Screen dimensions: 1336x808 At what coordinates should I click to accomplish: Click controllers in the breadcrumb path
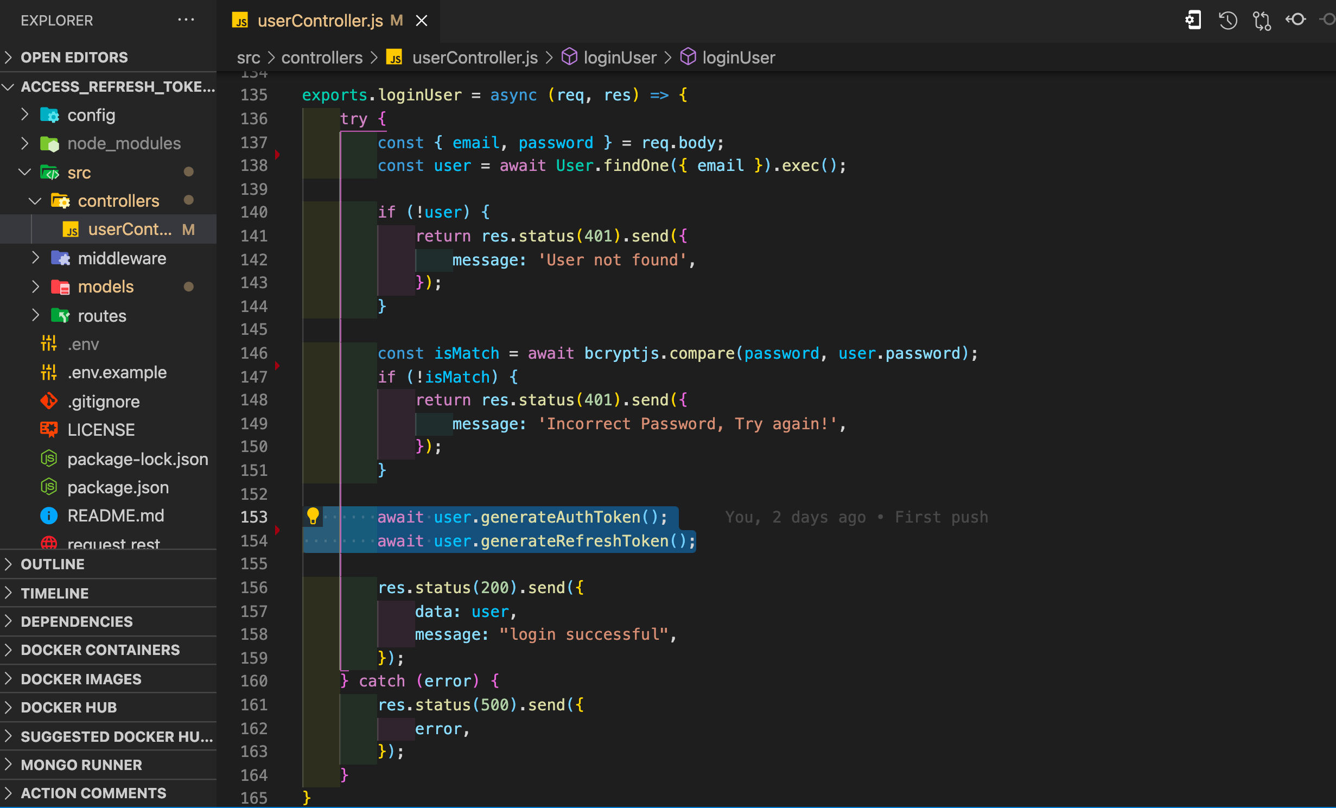coord(322,58)
